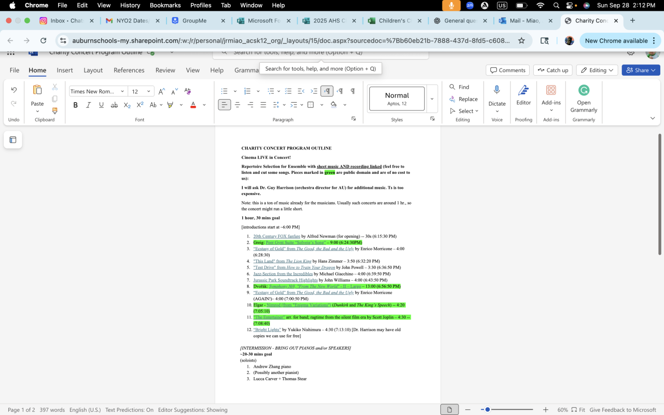The height and width of the screenshot is (415, 664).
Task: Open the Editing mode dropdown
Action: tap(597, 70)
